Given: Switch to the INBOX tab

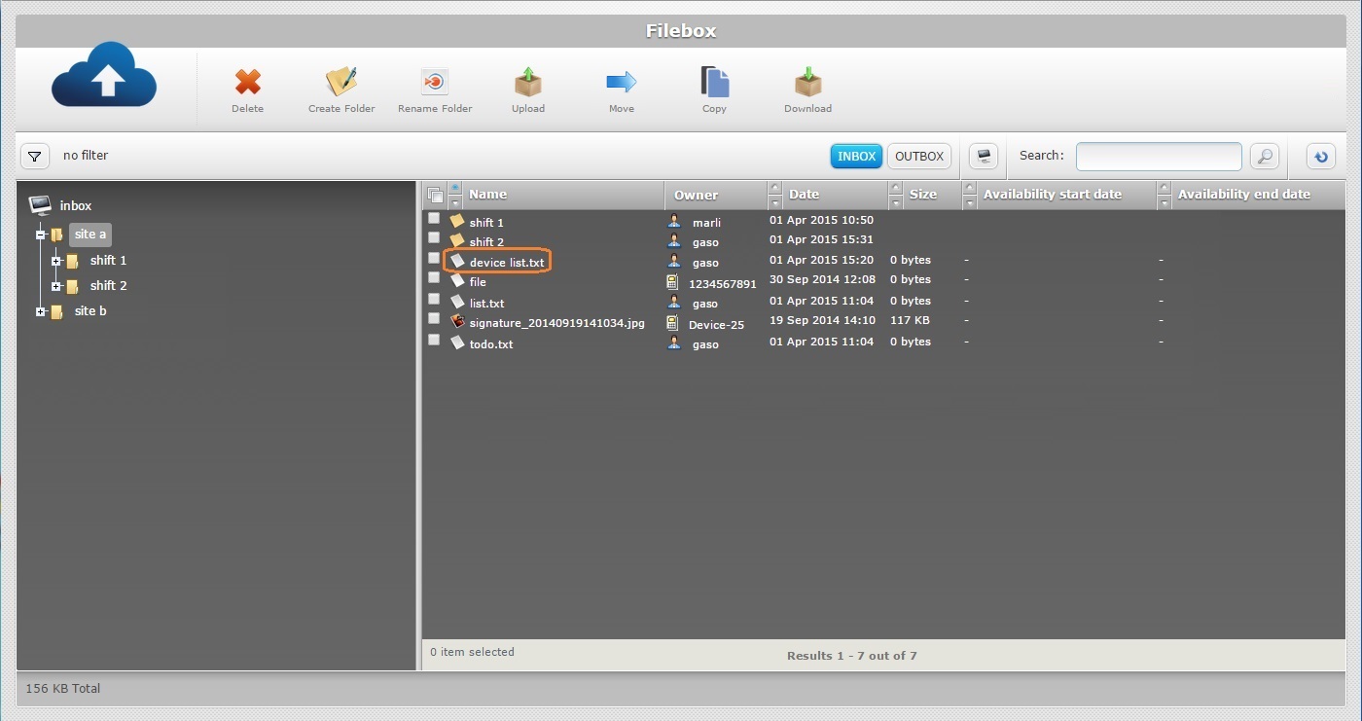Looking at the screenshot, I should [x=856, y=156].
